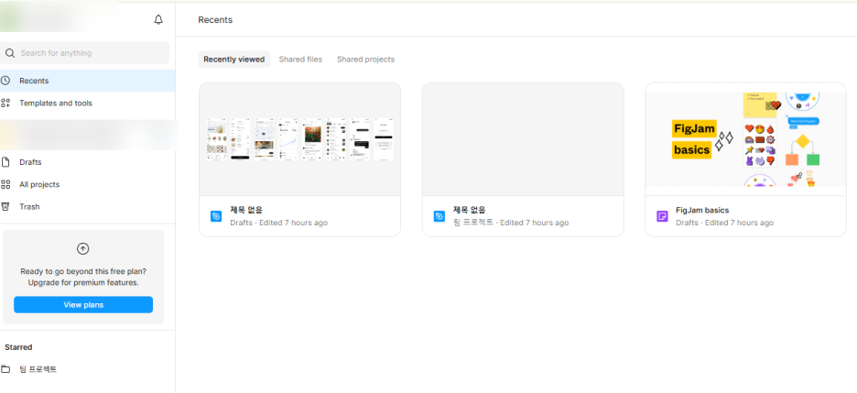Click the Starred section heading

18,347
